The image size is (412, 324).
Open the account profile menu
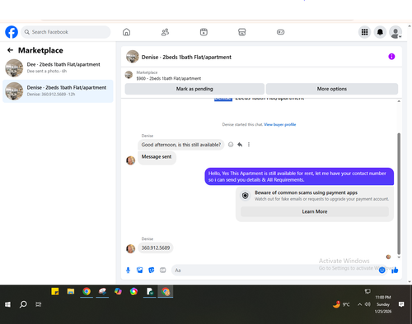click(396, 32)
